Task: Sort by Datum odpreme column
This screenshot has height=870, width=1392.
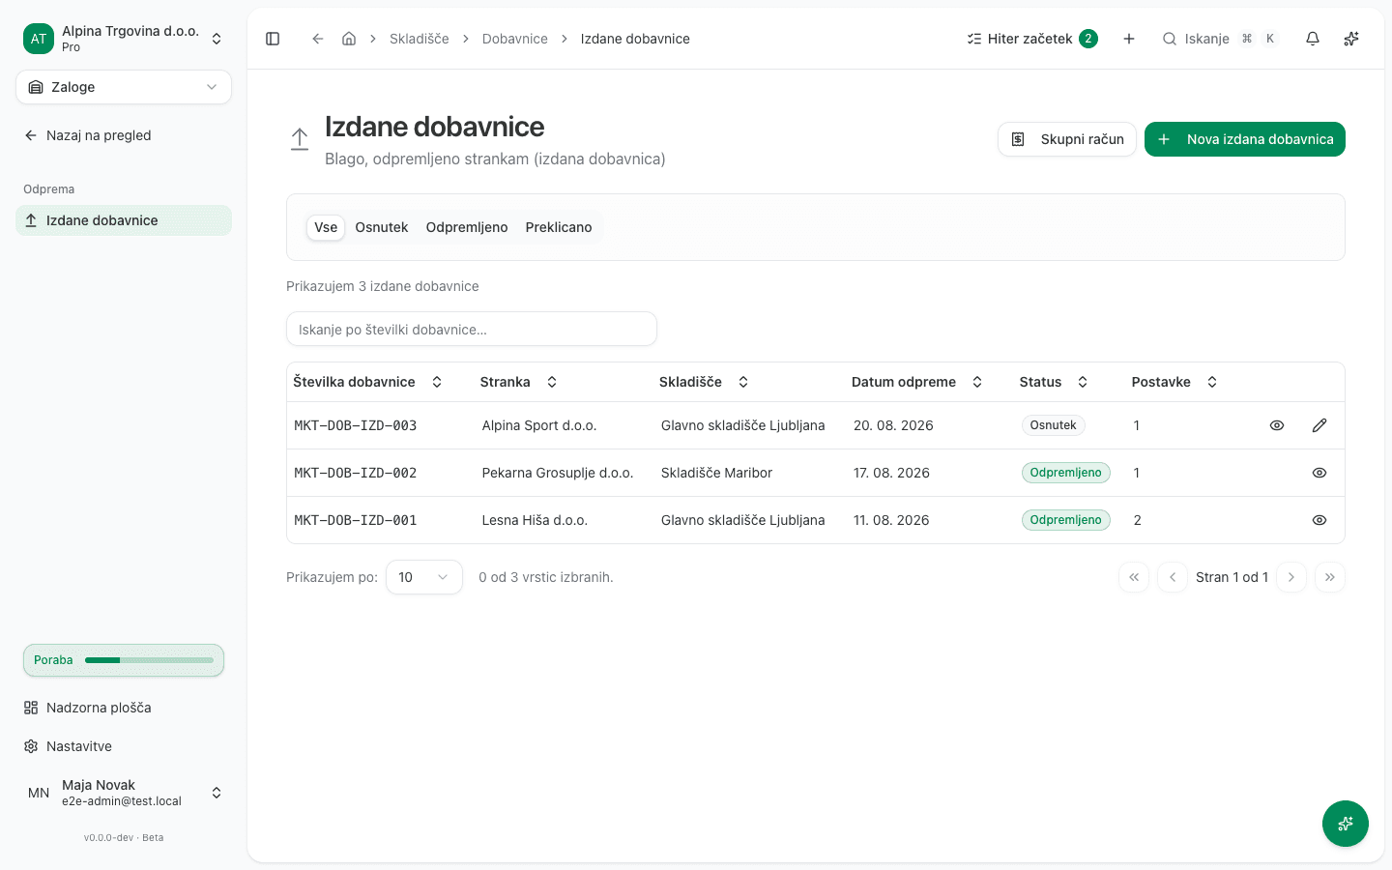Action: coord(916,382)
